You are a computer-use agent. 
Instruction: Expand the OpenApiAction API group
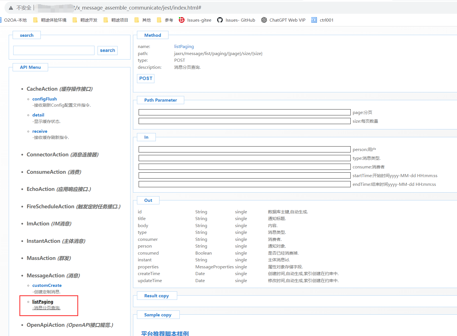(46, 325)
